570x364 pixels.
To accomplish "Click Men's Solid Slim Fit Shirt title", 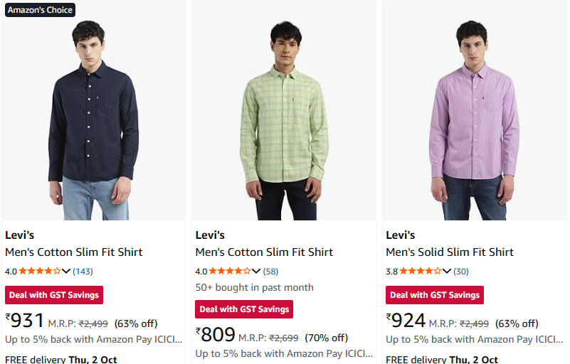I will click(450, 252).
